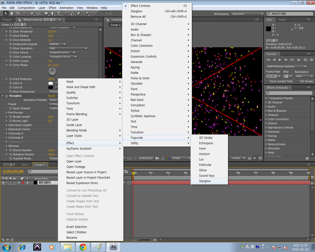Select the Brush tool

[66, 13]
